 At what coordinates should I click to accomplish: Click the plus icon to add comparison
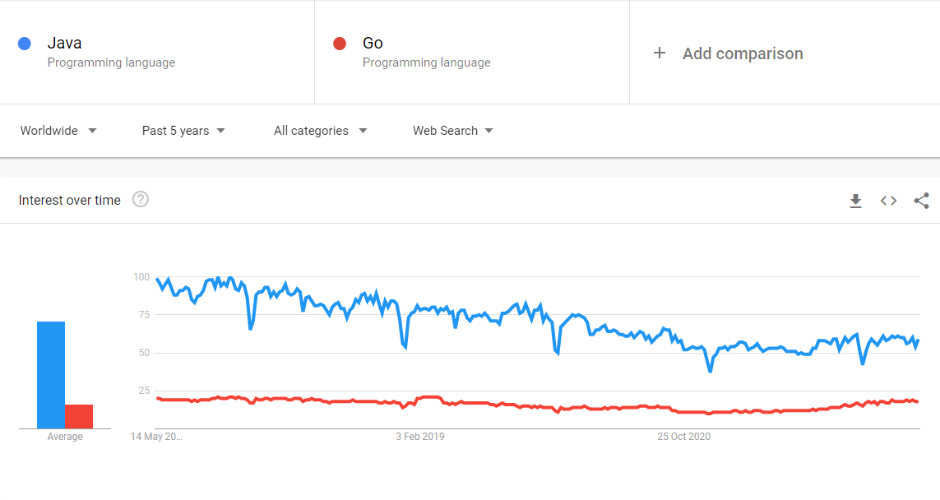660,53
